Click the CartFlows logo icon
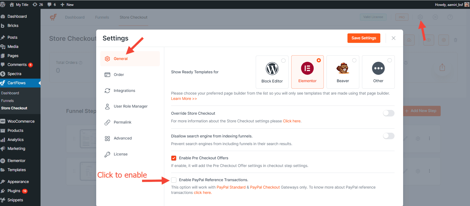 pyautogui.click(x=53, y=17)
